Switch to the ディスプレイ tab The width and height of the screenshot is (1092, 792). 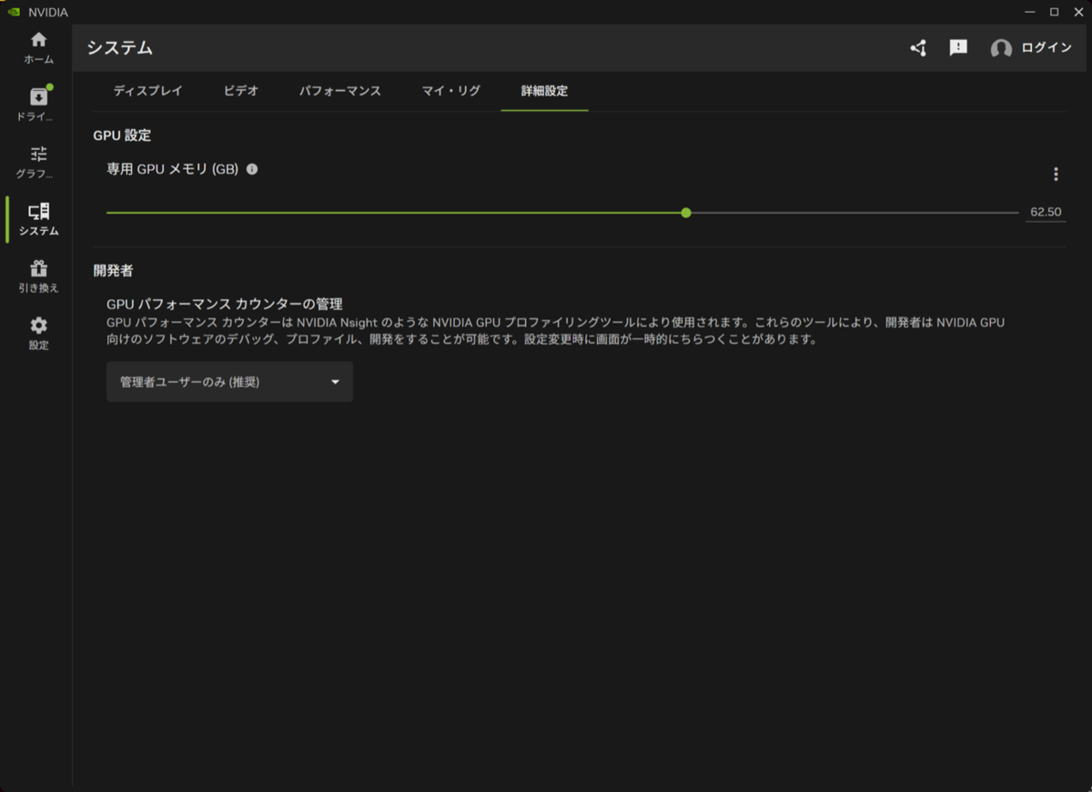pyautogui.click(x=148, y=91)
